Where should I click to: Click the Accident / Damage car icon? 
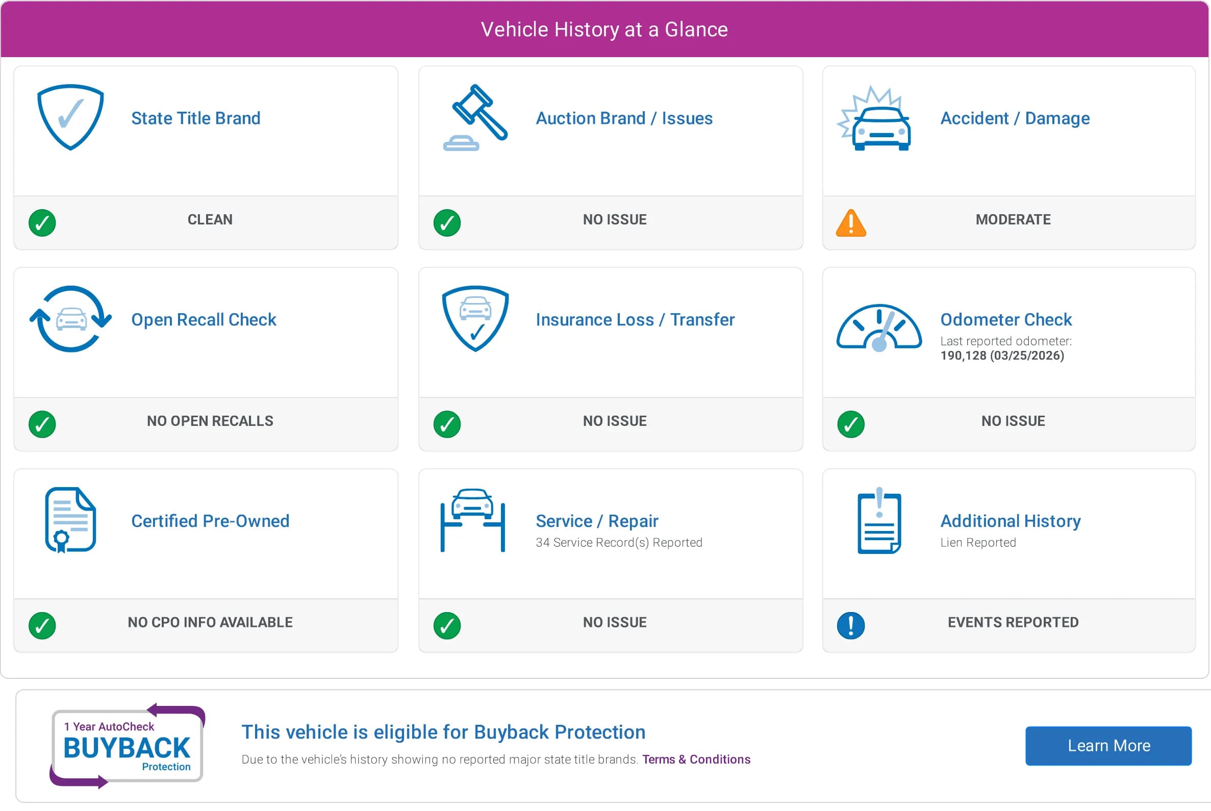click(x=874, y=118)
